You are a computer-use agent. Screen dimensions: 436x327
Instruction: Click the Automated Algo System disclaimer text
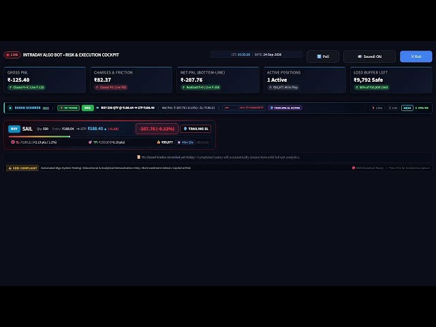point(116,168)
